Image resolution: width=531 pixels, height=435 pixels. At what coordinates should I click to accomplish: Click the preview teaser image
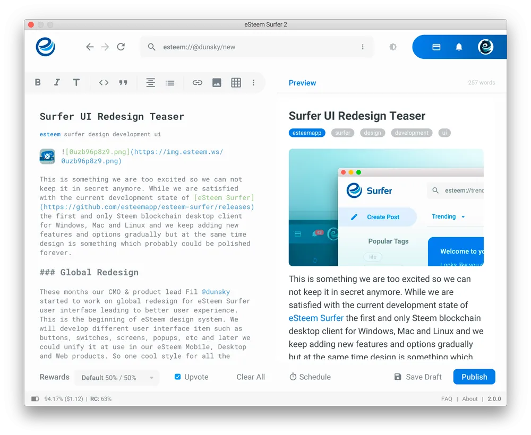tap(386, 207)
